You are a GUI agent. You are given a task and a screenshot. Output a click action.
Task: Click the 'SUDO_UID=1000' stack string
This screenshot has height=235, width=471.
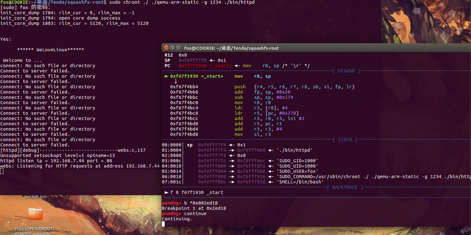[297, 166]
